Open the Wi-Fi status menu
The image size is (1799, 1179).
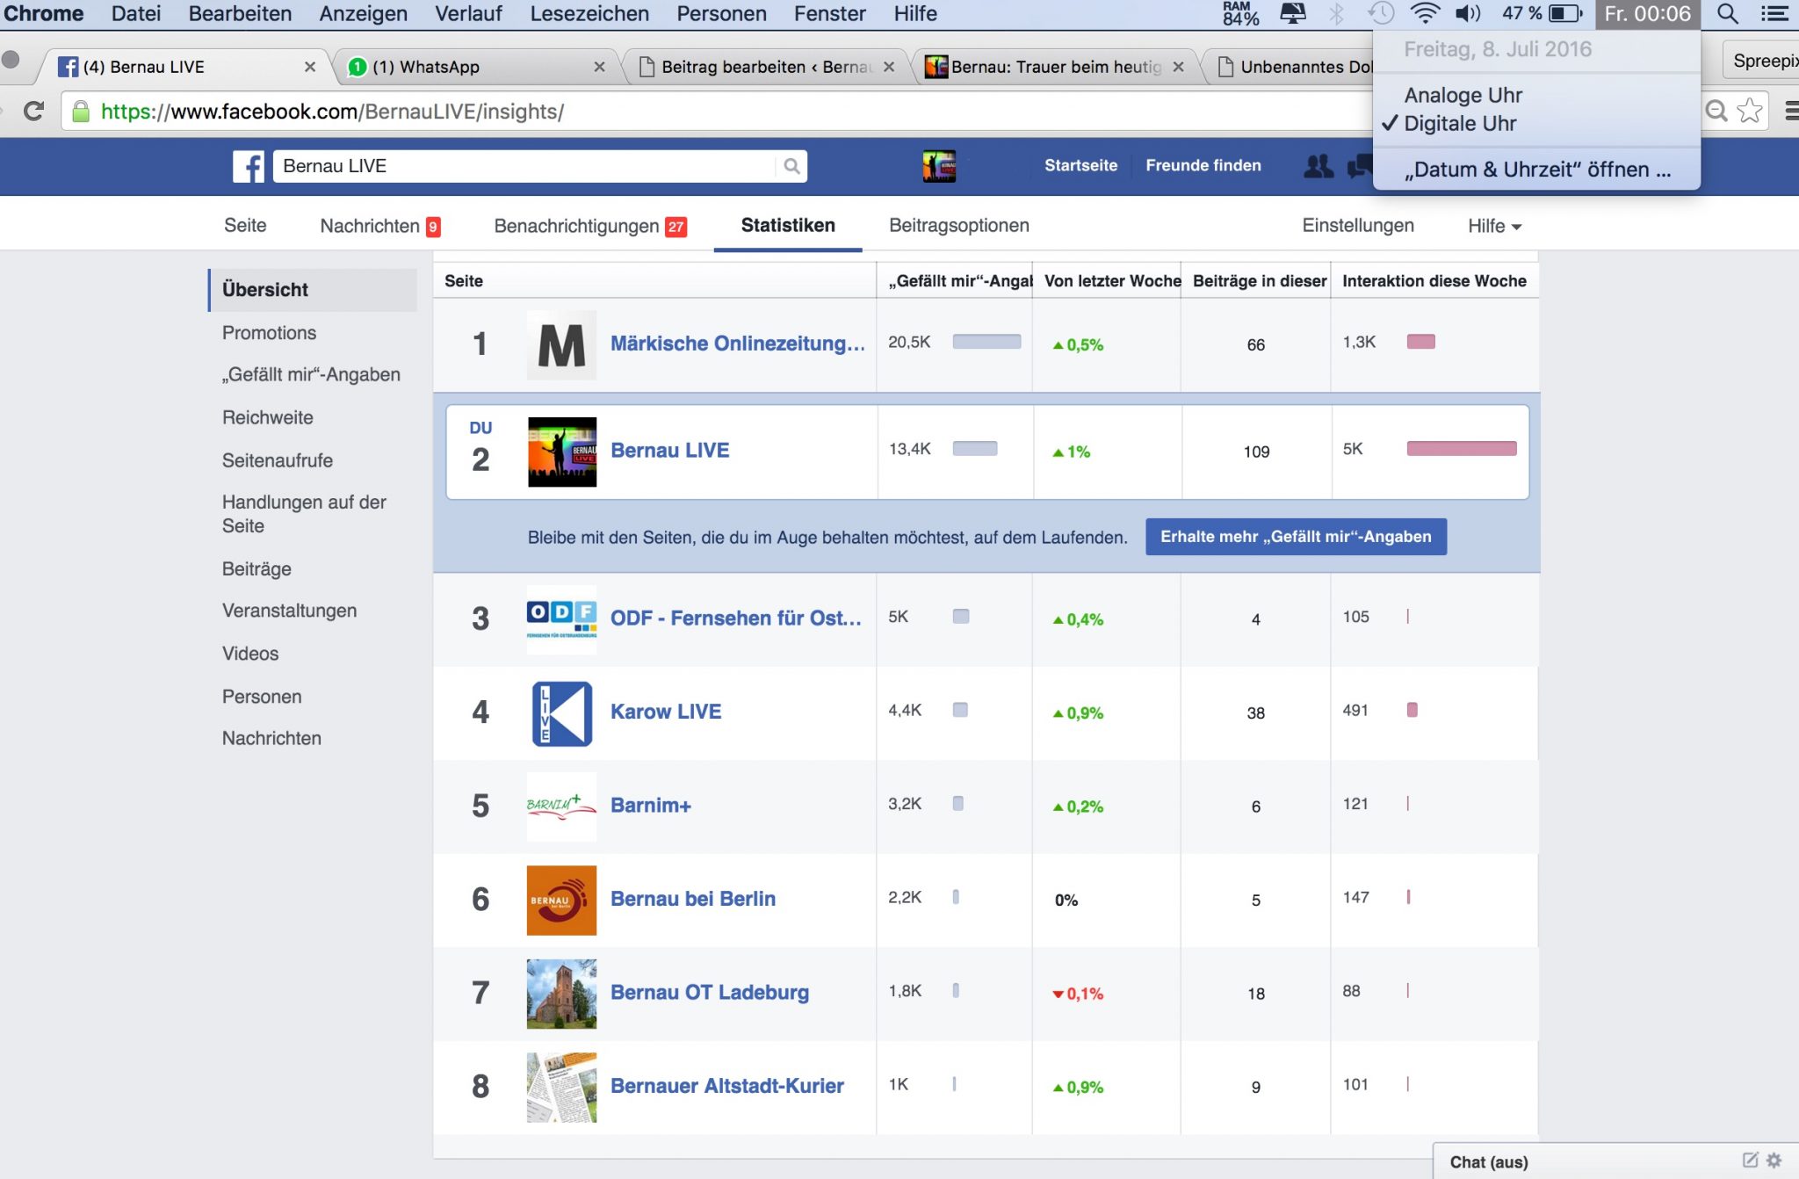click(1424, 14)
